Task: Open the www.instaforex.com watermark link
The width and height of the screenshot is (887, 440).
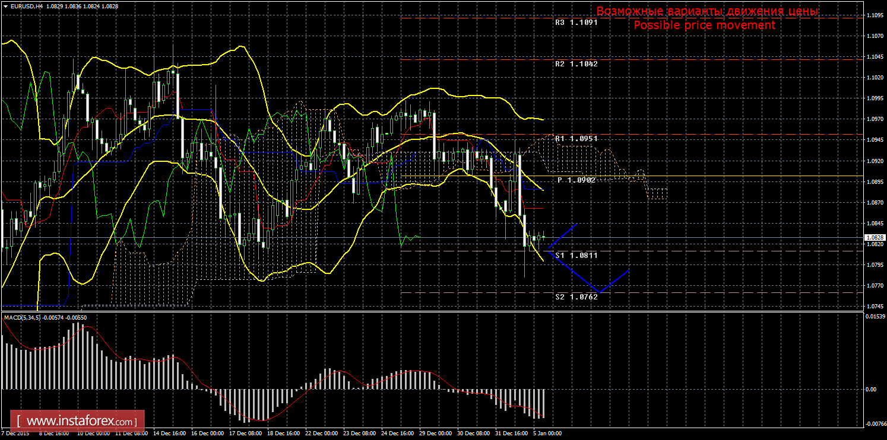Action: [x=81, y=422]
